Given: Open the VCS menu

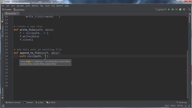Looking at the screenshot, I should pyautogui.click(x=53, y=6).
